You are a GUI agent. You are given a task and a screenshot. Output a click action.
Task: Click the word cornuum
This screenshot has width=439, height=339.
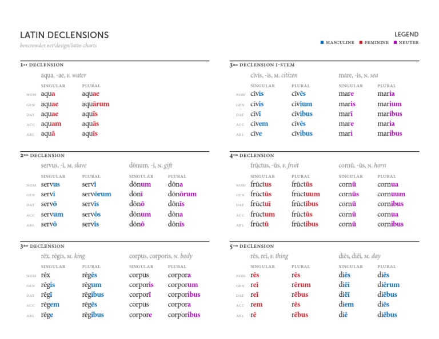(391, 195)
